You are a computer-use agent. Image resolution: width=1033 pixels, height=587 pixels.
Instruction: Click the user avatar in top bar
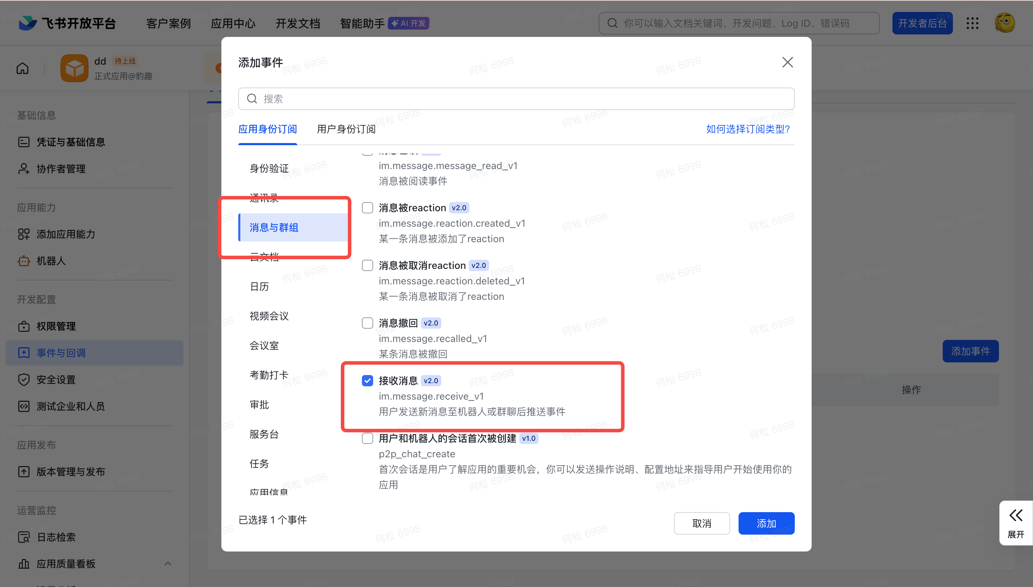tap(1005, 23)
